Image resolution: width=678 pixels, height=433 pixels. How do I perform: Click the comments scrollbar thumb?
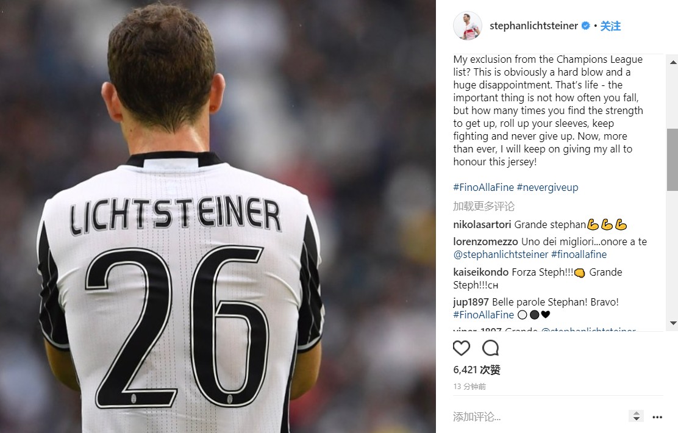click(673, 160)
